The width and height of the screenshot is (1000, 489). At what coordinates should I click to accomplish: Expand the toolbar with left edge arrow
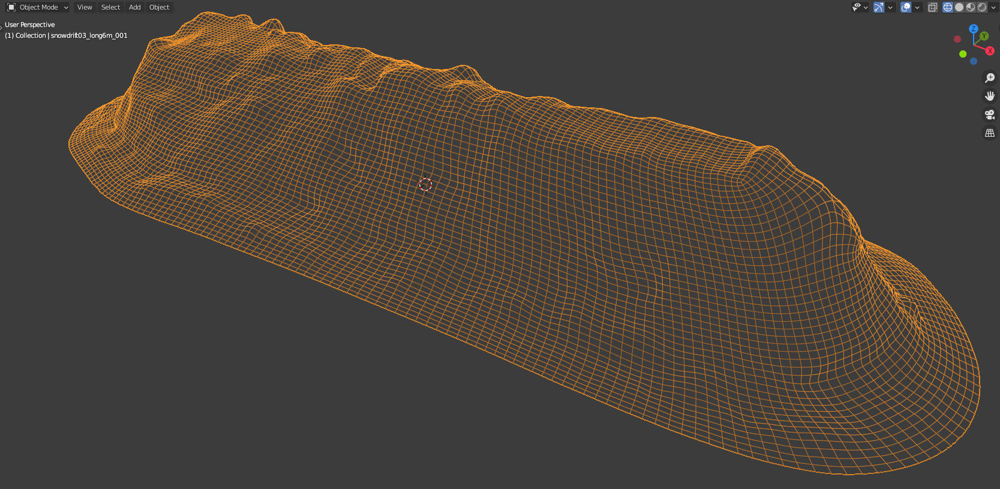click(x=2, y=27)
